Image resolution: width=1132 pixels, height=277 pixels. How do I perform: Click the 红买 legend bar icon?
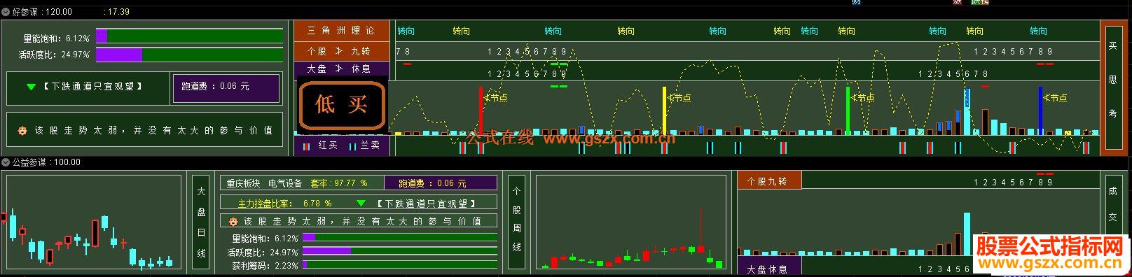[x=306, y=146]
